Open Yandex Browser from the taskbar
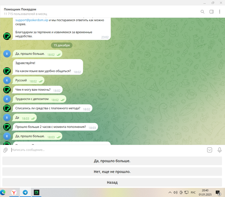225x197 pixels. coord(14,193)
